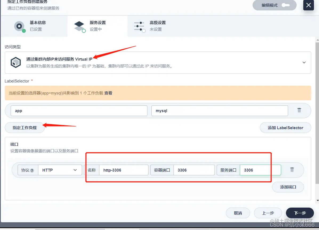Focus the 服务端口 field 3306

pos(260,170)
